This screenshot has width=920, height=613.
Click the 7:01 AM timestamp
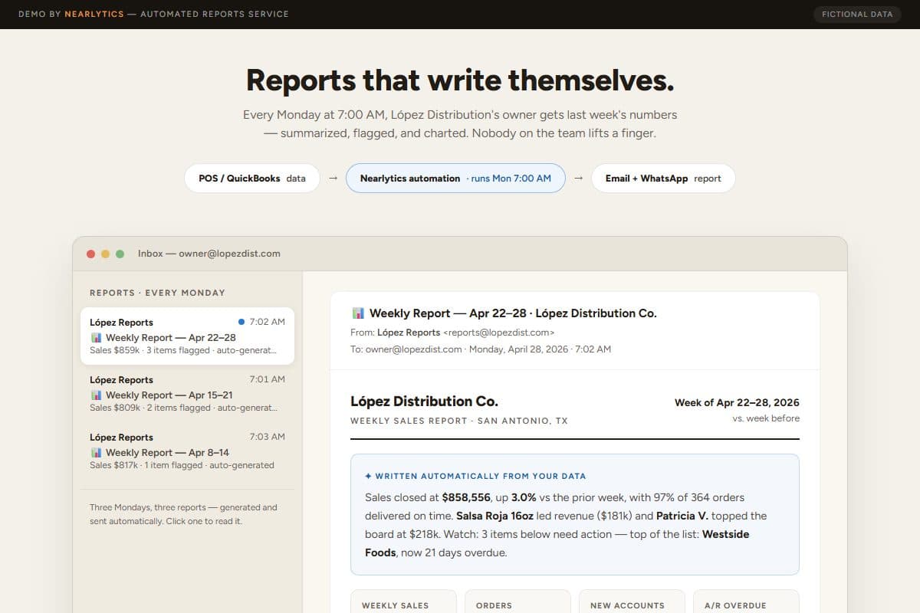point(267,379)
